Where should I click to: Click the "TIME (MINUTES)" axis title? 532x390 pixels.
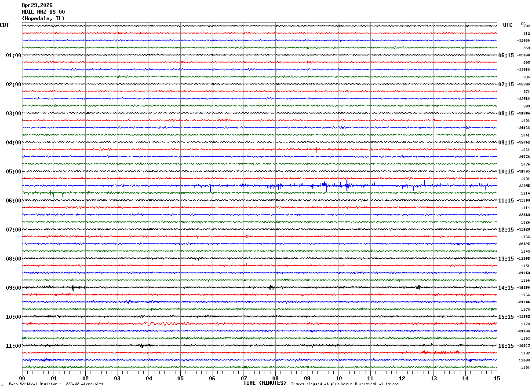(265, 383)
